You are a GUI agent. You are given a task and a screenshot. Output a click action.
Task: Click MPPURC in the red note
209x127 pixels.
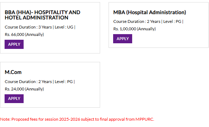coord(145,119)
